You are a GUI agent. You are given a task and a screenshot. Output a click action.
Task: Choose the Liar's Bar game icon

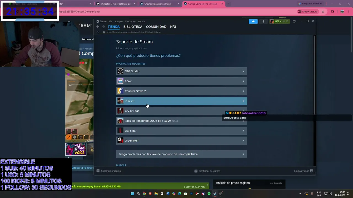click(x=120, y=131)
